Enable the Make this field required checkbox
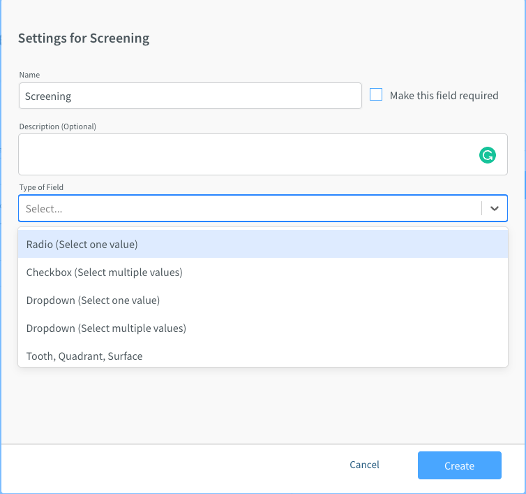 pyautogui.click(x=376, y=94)
